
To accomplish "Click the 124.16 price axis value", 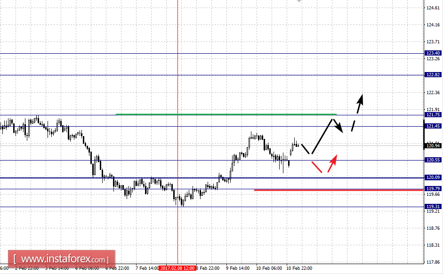I will 433,25.
